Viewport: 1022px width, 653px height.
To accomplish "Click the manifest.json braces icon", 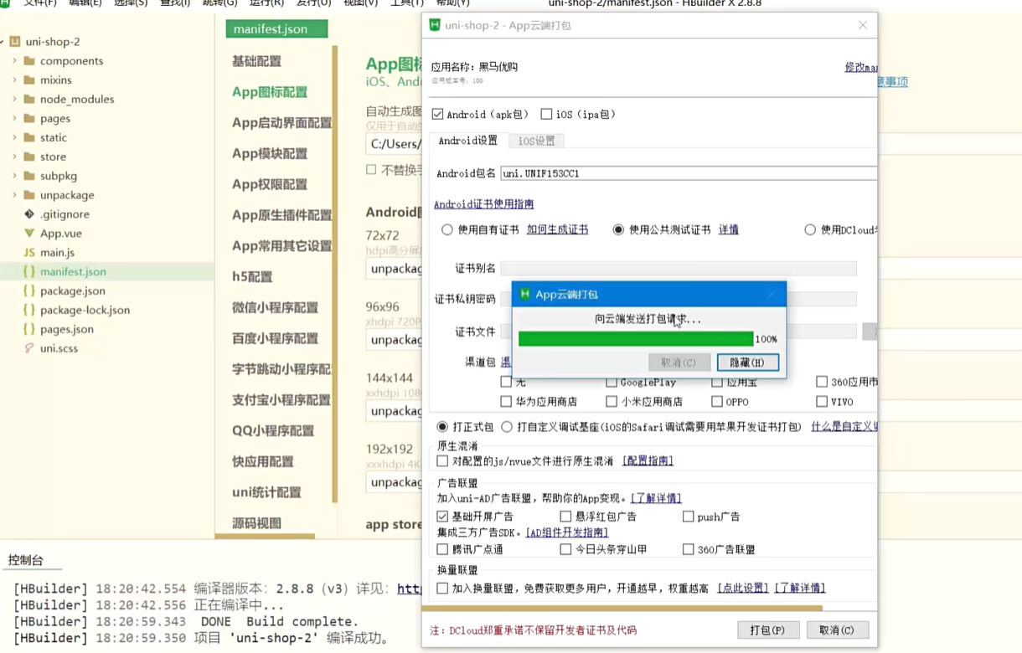I will pos(29,272).
